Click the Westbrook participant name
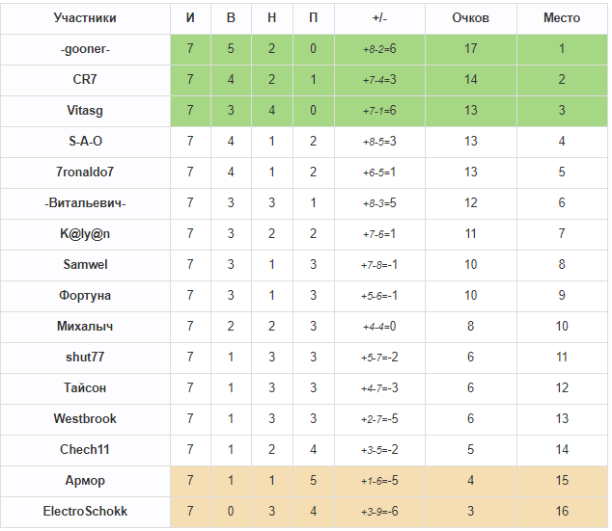 (85, 418)
